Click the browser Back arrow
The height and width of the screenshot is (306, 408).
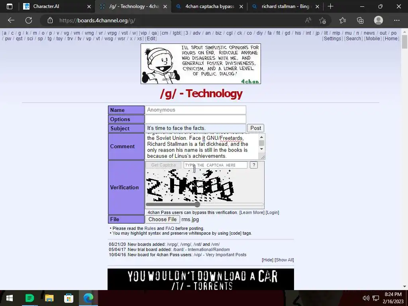tap(11, 20)
